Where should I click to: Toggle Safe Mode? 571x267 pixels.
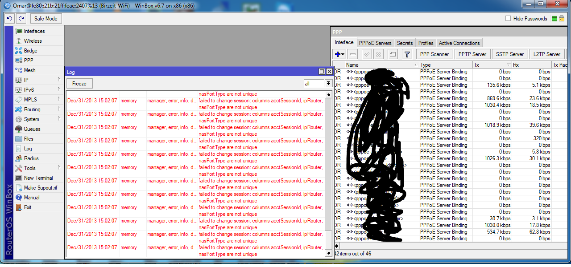(x=46, y=19)
